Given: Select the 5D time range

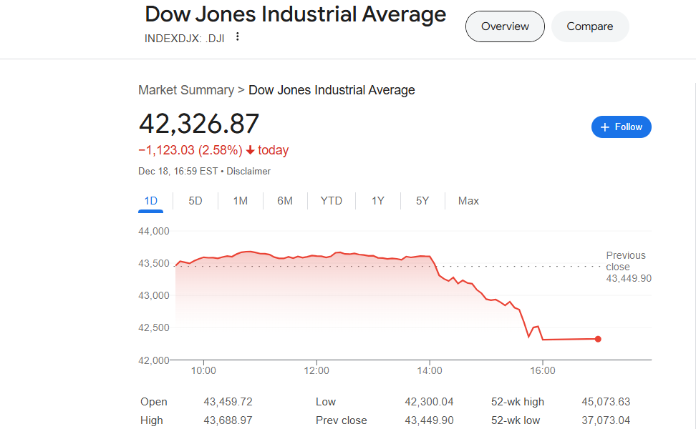Looking at the screenshot, I should coord(195,201).
